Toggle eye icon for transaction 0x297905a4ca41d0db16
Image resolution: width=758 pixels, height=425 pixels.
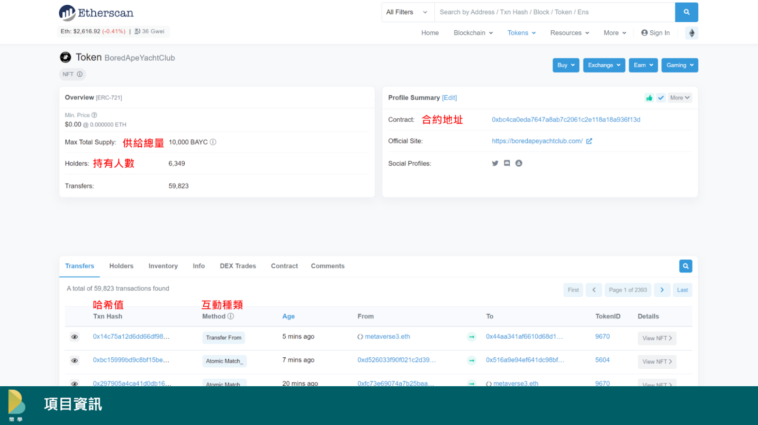pos(74,383)
